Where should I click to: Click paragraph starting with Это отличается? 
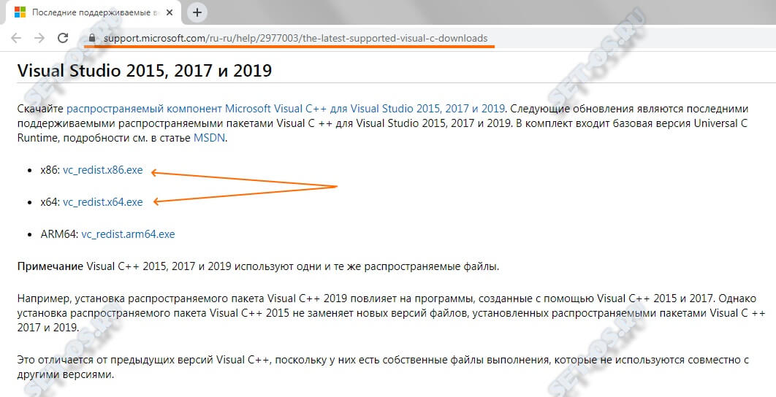point(383,367)
